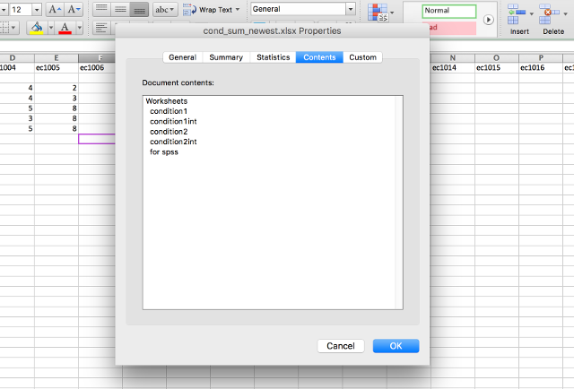Image resolution: width=574 pixels, height=389 pixels.
Task: Click cell containing ec1016
Action: point(541,68)
